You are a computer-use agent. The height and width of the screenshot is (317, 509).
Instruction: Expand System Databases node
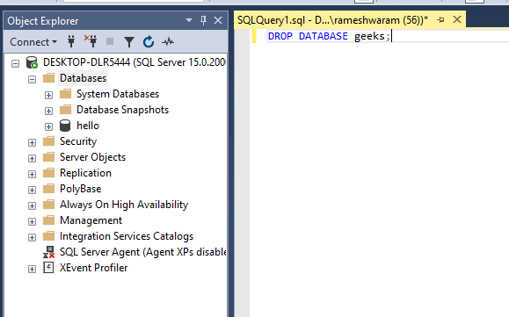(x=48, y=96)
